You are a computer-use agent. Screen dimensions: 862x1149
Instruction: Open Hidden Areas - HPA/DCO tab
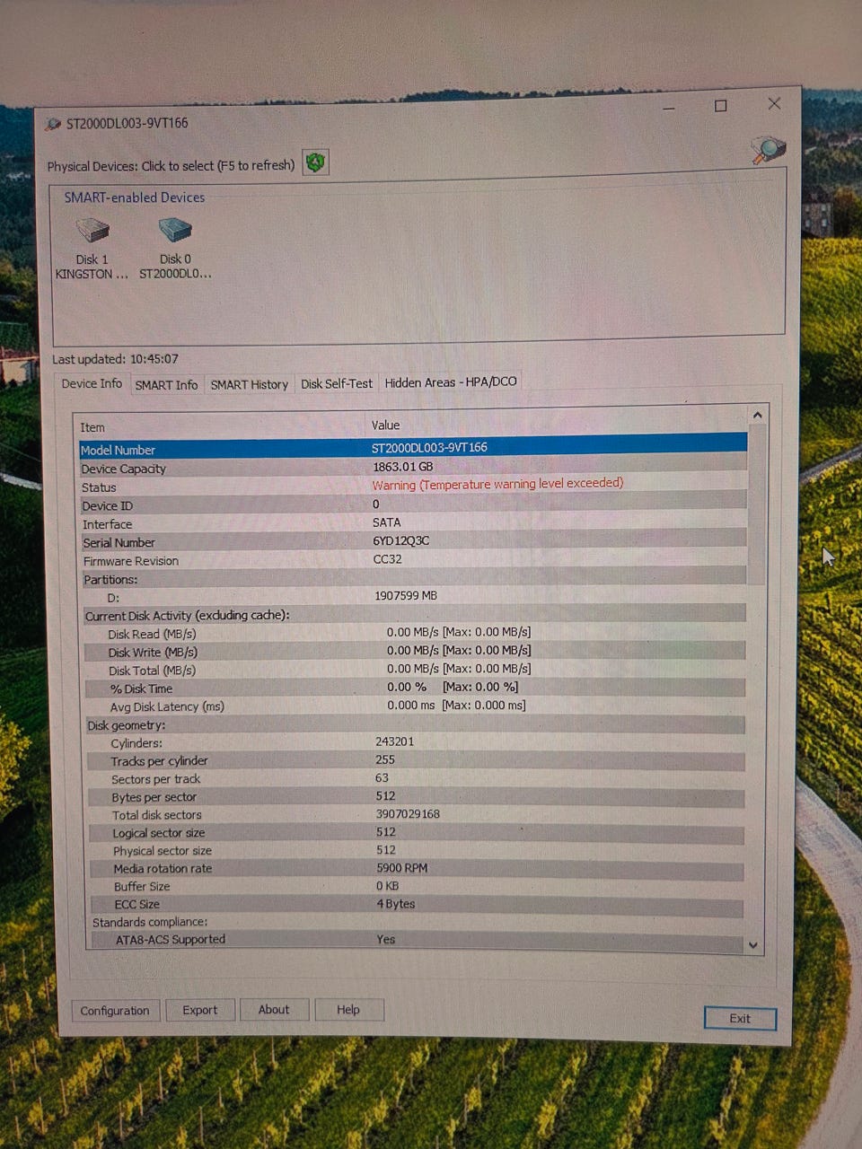tap(451, 382)
